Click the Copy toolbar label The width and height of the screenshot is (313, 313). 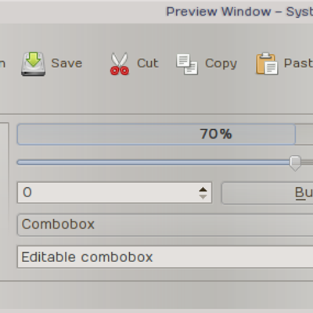[221, 64]
